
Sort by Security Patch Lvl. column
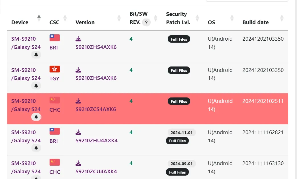click(197, 18)
